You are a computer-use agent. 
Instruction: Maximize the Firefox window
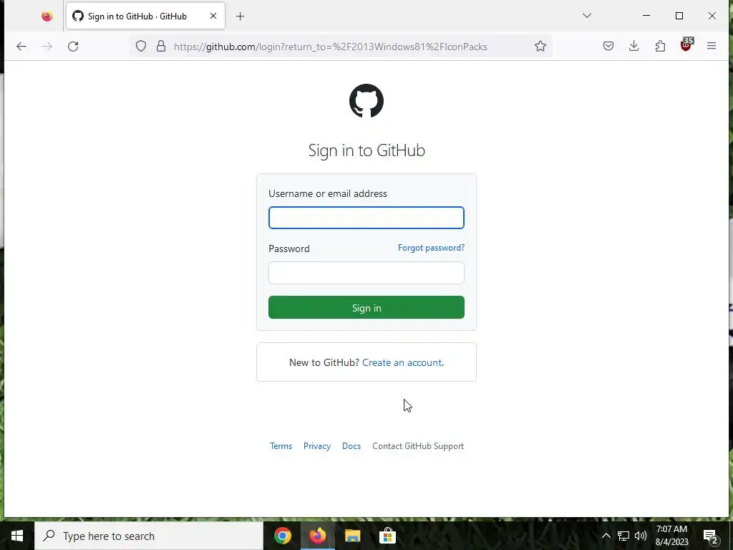[679, 16]
